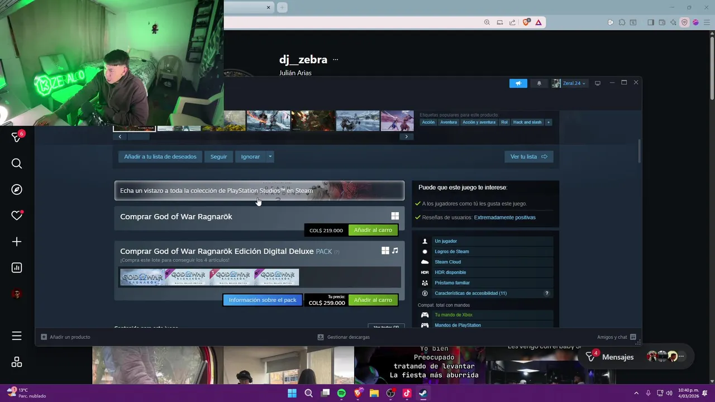Open new browser tab plus button
This screenshot has width=715, height=402.
pyautogui.click(x=283, y=7)
